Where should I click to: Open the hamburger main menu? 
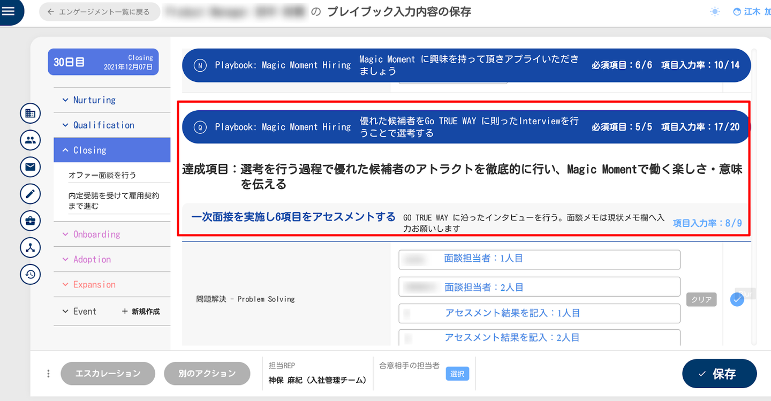[x=9, y=11]
